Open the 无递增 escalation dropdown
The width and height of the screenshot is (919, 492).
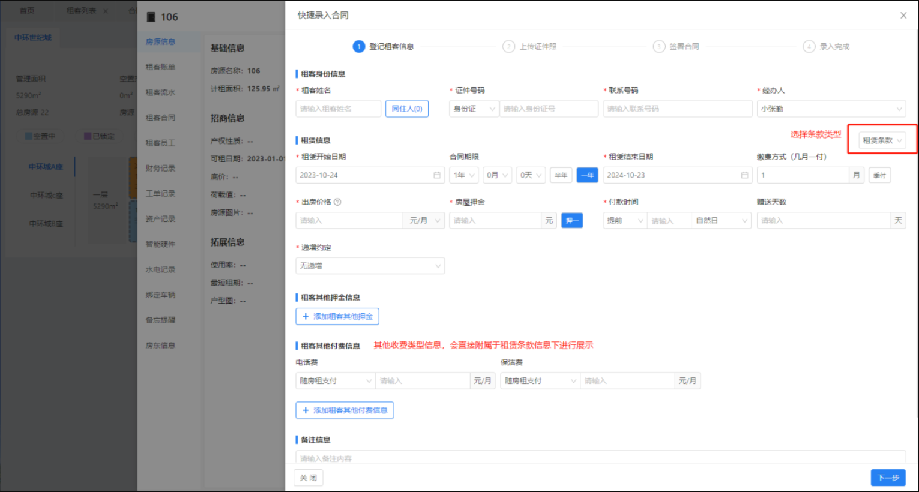point(370,266)
